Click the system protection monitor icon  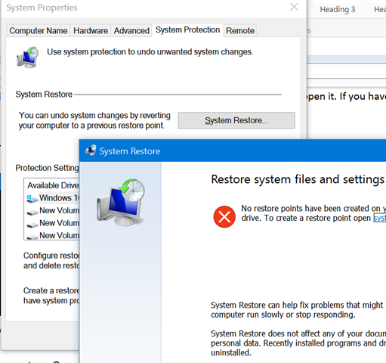tap(28, 57)
